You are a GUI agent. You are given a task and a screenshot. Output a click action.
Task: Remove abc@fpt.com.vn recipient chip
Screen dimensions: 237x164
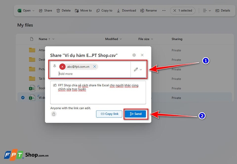(95, 66)
